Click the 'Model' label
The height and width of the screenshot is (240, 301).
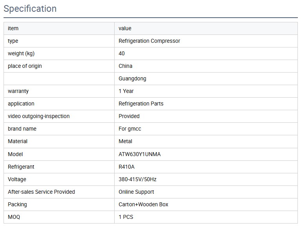(15, 154)
